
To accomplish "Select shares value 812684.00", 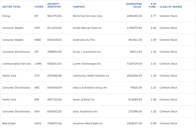I will coord(135,100).
